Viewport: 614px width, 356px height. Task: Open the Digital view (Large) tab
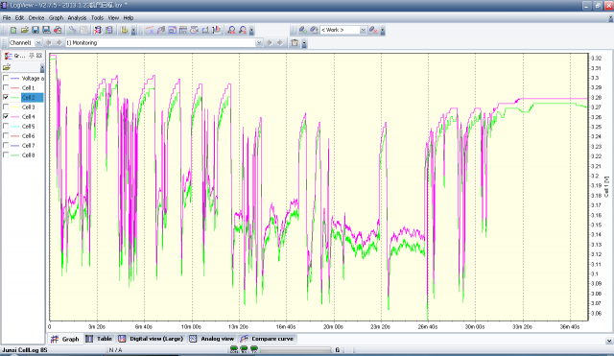[x=151, y=339]
